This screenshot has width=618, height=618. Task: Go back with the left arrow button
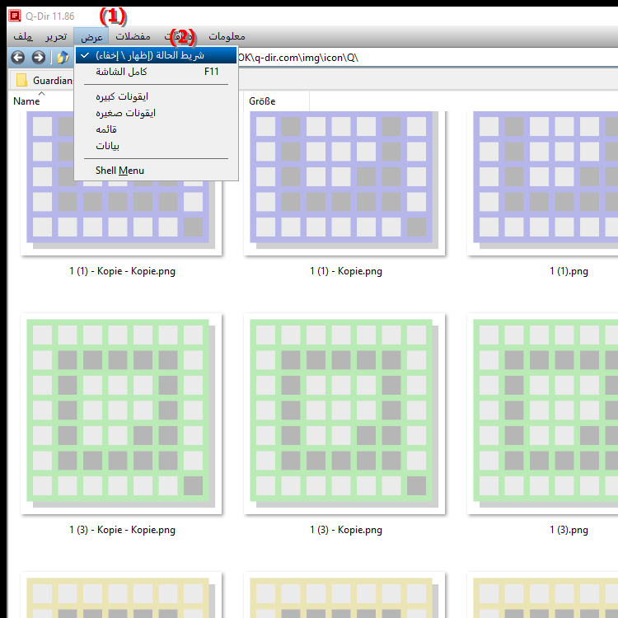(18, 58)
